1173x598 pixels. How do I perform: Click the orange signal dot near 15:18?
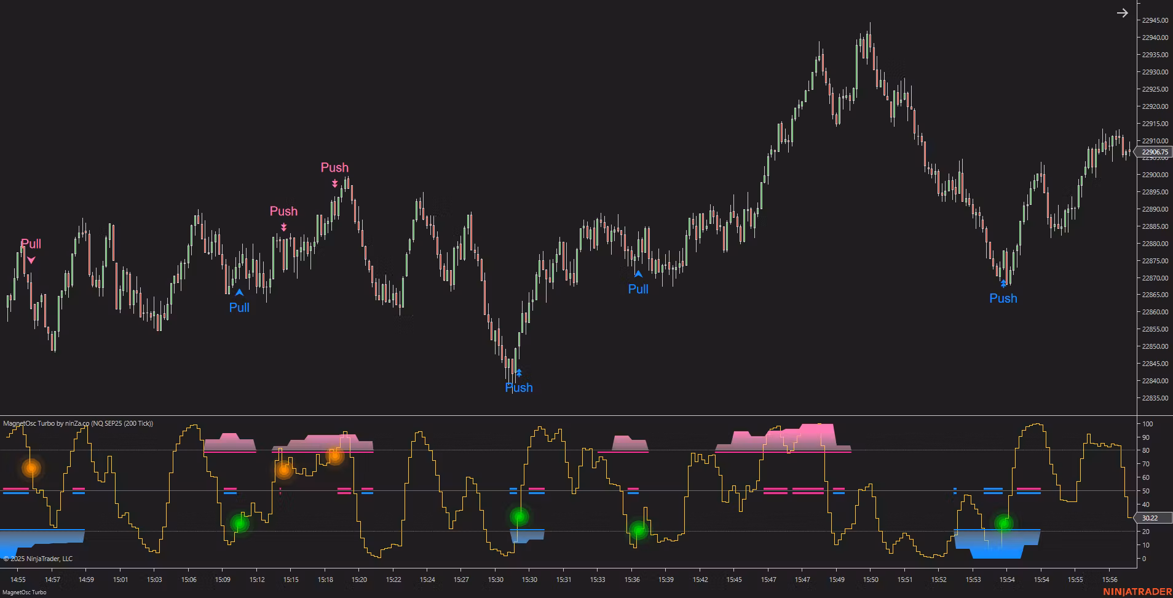coord(334,456)
